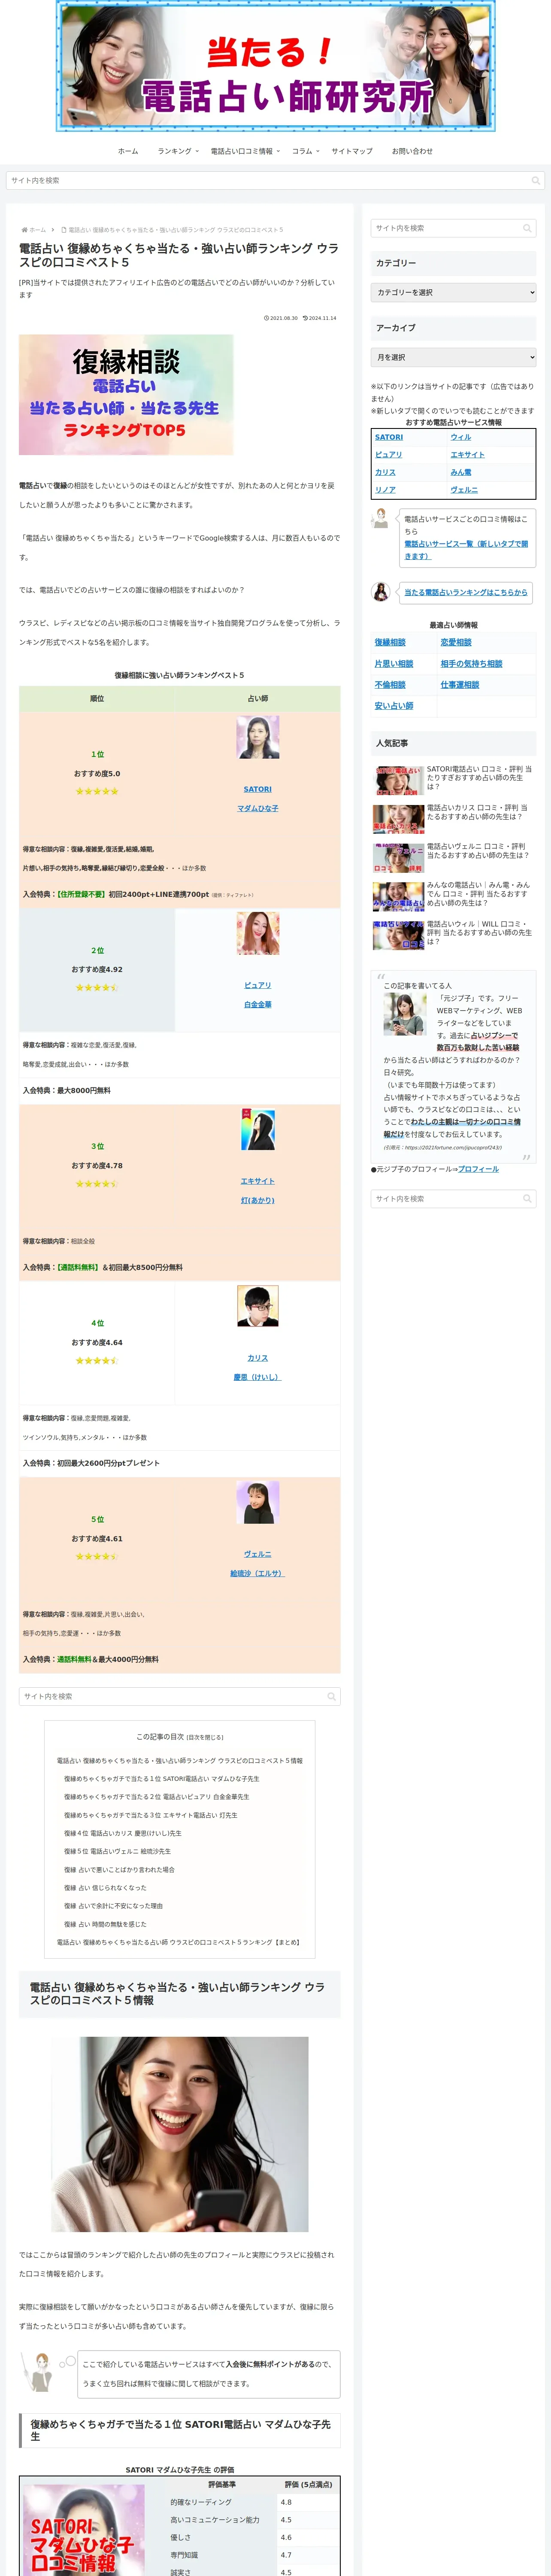Click SATORI fortune teller photo in rank 1
Screen dimensions: 551x2576
(x=258, y=738)
